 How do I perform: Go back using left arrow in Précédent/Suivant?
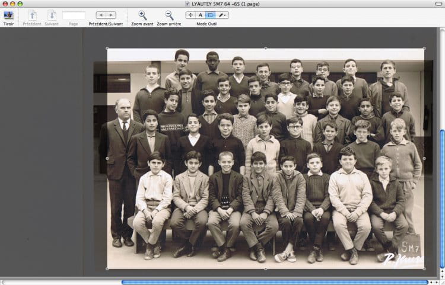pyautogui.click(x=101, y=15)
